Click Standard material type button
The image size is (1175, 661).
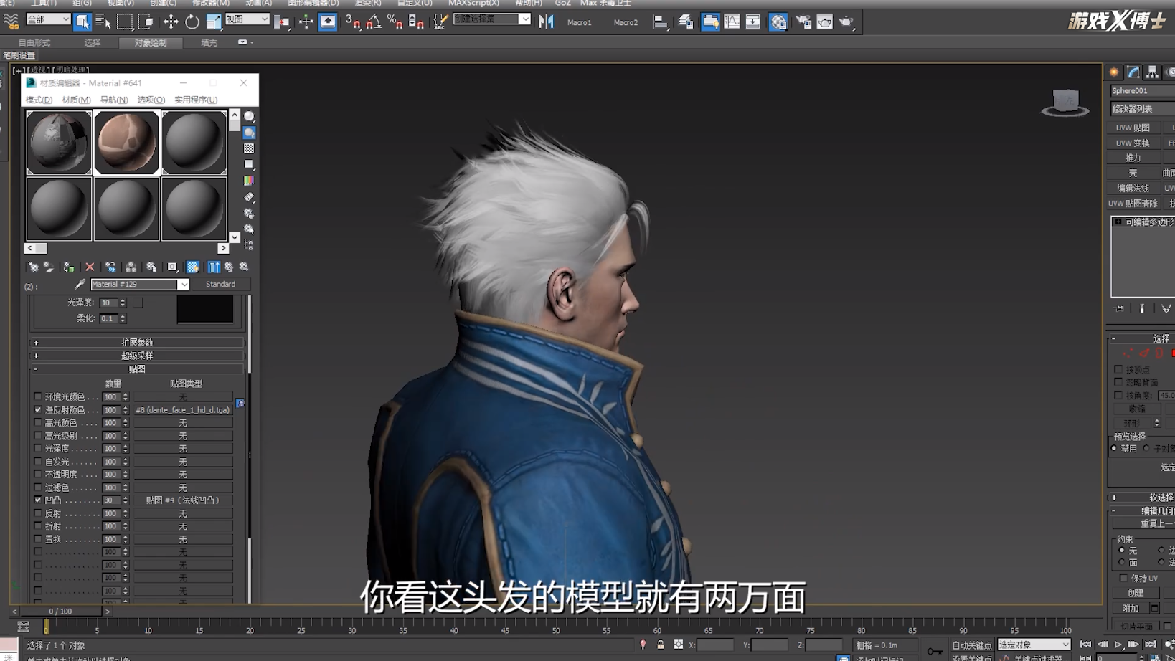click(220, 285)
